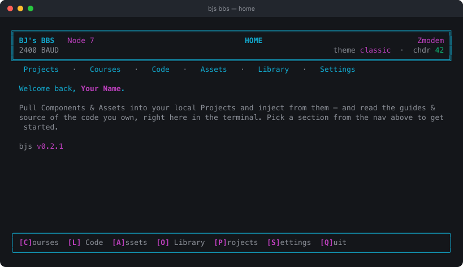Open Settings from the top nav
Image resolution: width=463 pixels, height=267 pixels.
click(x=337, y=70)
